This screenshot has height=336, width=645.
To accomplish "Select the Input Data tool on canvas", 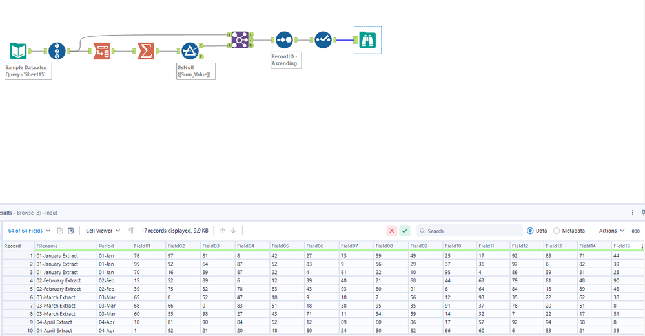I will point(18,51).
